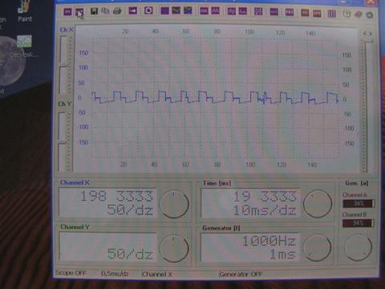Click the purple right-arrow toolbar icon
The width and height of the screenshot is (385, 289).
pos(133,11)
